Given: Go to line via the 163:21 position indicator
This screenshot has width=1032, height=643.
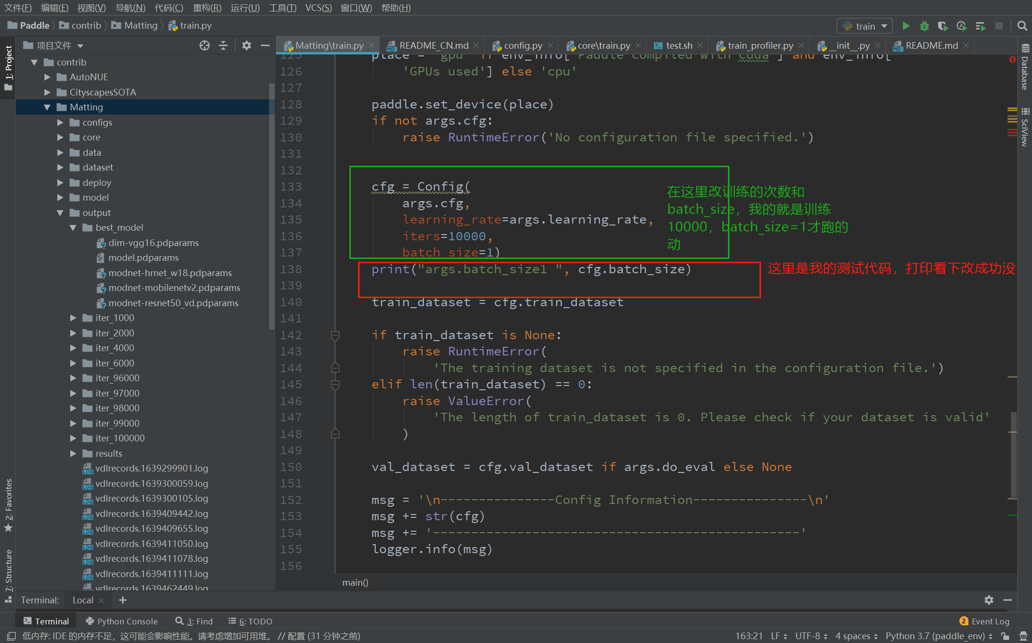Looking at the screenshot, I should tap(749, 636).
